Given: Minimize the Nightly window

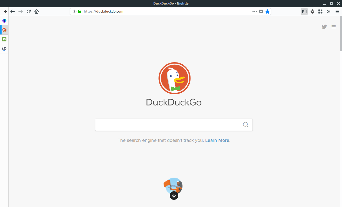Looking at the screenshot, I should [325, 3].
